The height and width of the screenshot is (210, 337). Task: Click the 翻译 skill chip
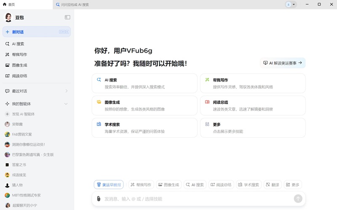pos(273,185)
